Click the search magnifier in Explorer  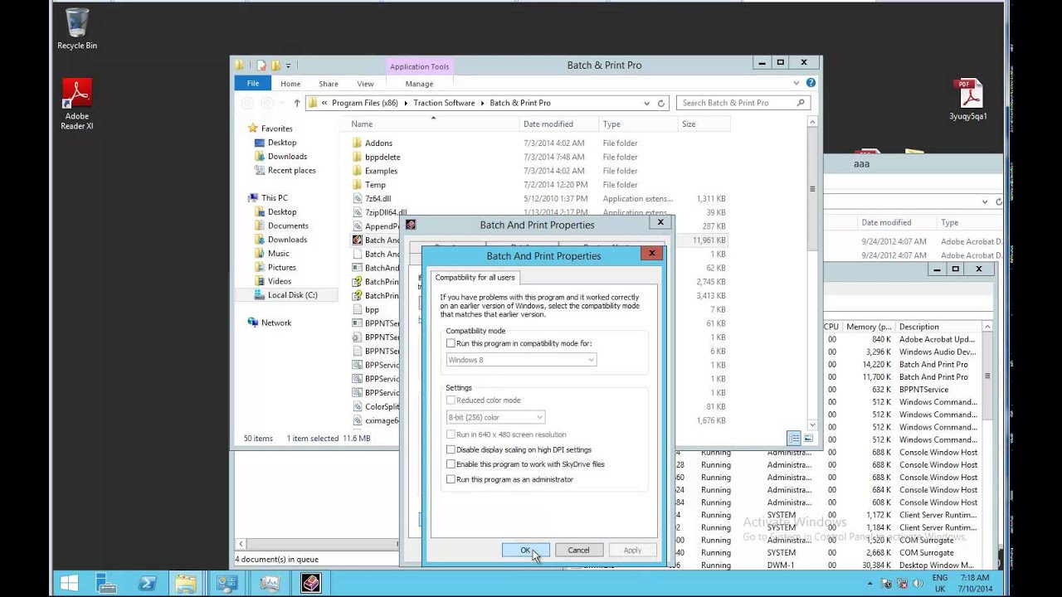[x=801, y=103]
